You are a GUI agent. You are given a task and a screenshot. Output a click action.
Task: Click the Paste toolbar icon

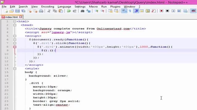[x=61, y=11]
